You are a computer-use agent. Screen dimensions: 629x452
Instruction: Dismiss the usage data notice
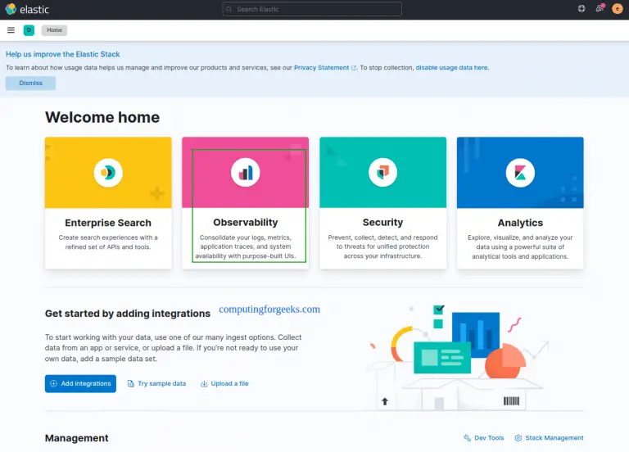click(x=30, y=84)
